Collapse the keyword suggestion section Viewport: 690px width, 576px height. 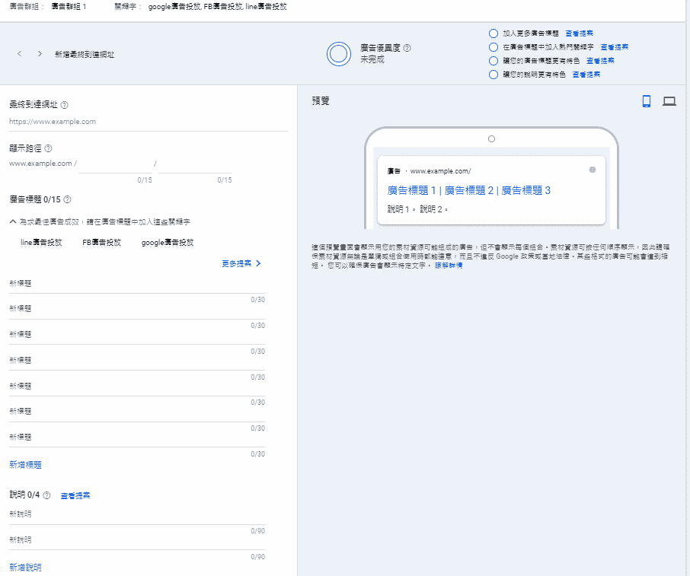click(x=13, y=221)
